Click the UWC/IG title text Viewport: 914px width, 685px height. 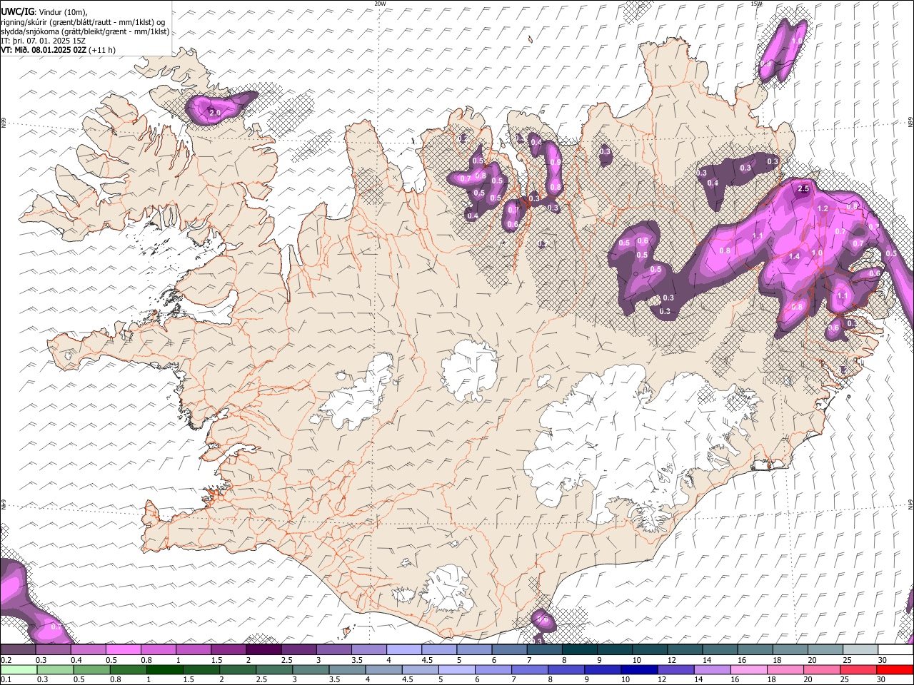point(18,12)
